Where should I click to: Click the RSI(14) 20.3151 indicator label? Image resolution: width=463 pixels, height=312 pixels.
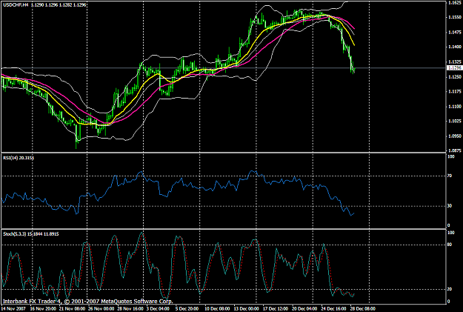(x=19, y=158)
